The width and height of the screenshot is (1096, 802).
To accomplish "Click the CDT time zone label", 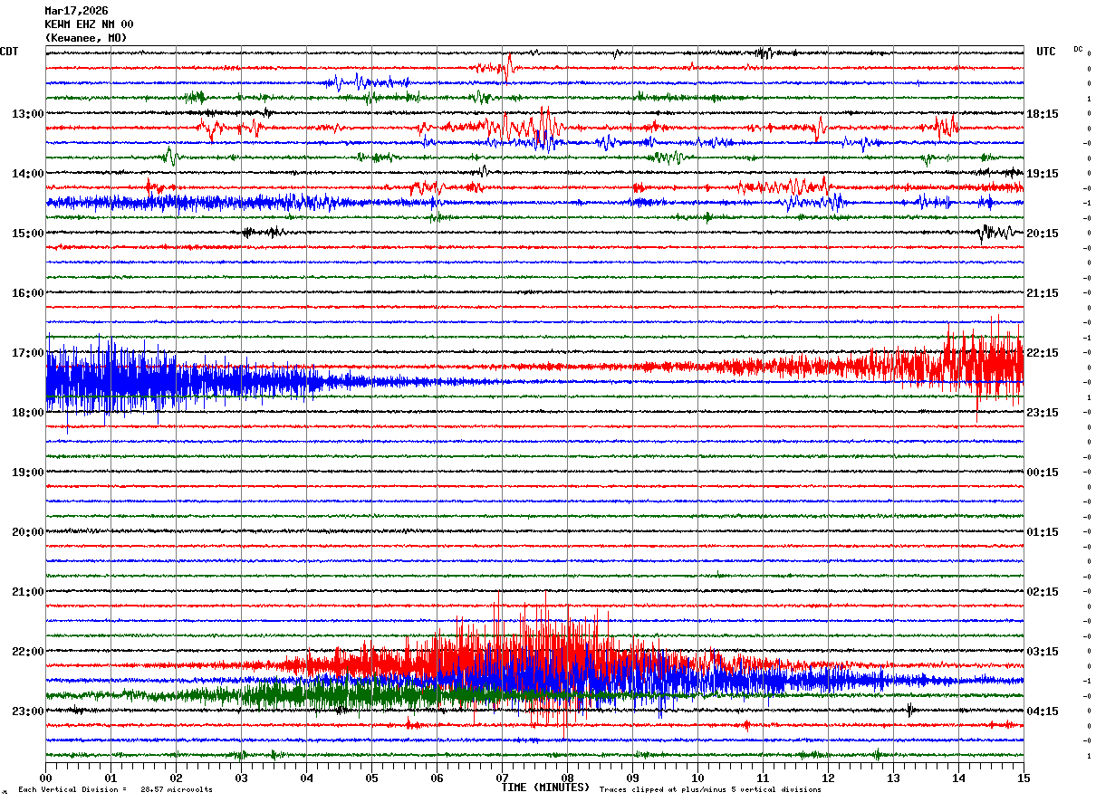I will [9, 52].
